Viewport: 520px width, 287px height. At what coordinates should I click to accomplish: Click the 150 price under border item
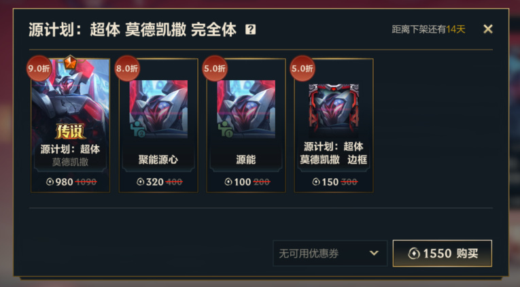[329, 182]
